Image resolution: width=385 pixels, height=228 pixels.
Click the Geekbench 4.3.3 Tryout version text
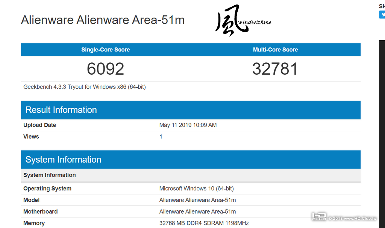[x=85, y=87]
